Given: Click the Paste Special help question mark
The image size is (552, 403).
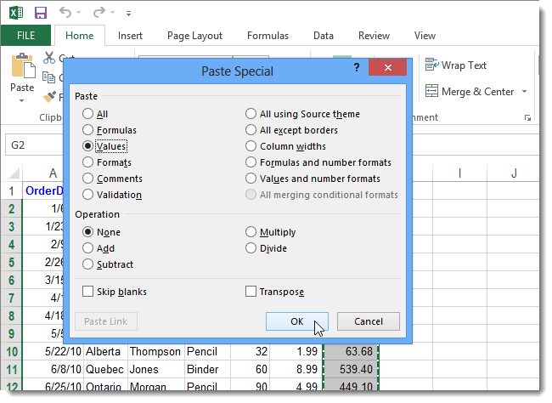Looking at the screenshot, I should (357, 68).
